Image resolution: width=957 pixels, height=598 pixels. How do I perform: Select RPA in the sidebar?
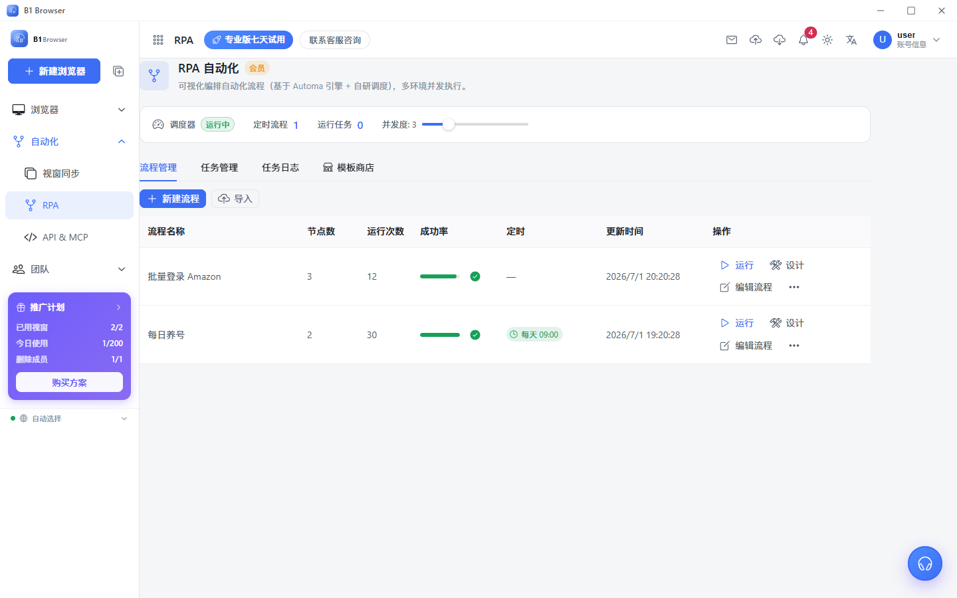(x=69, y=205)
